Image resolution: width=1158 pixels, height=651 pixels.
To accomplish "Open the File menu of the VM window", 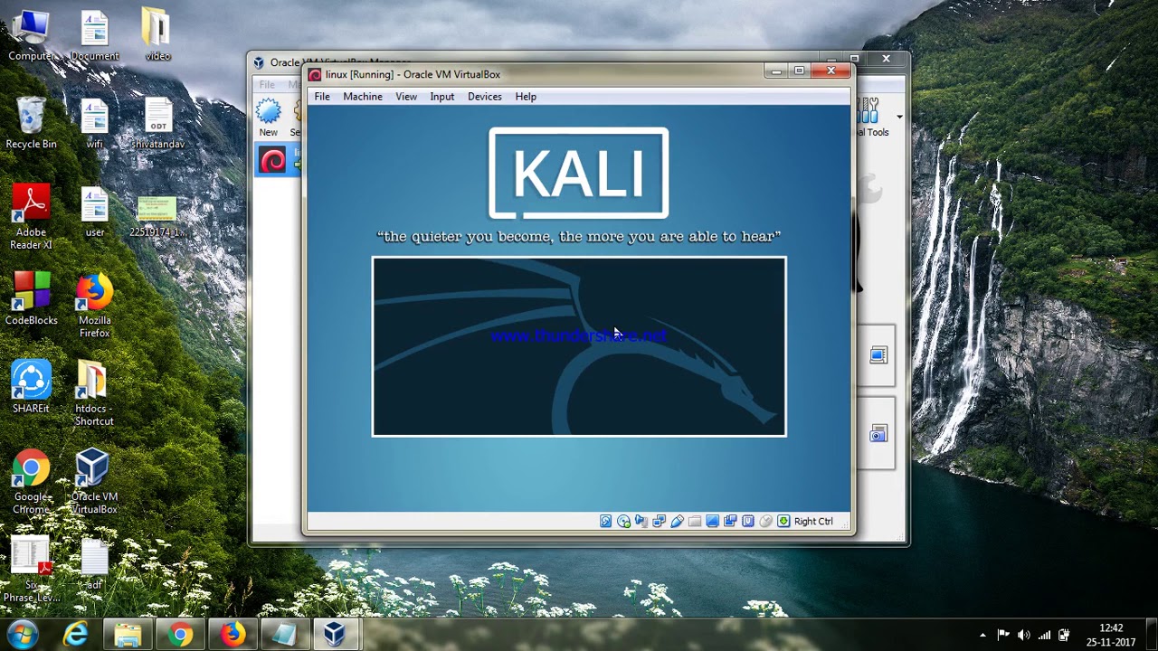I will pos(322,97).
